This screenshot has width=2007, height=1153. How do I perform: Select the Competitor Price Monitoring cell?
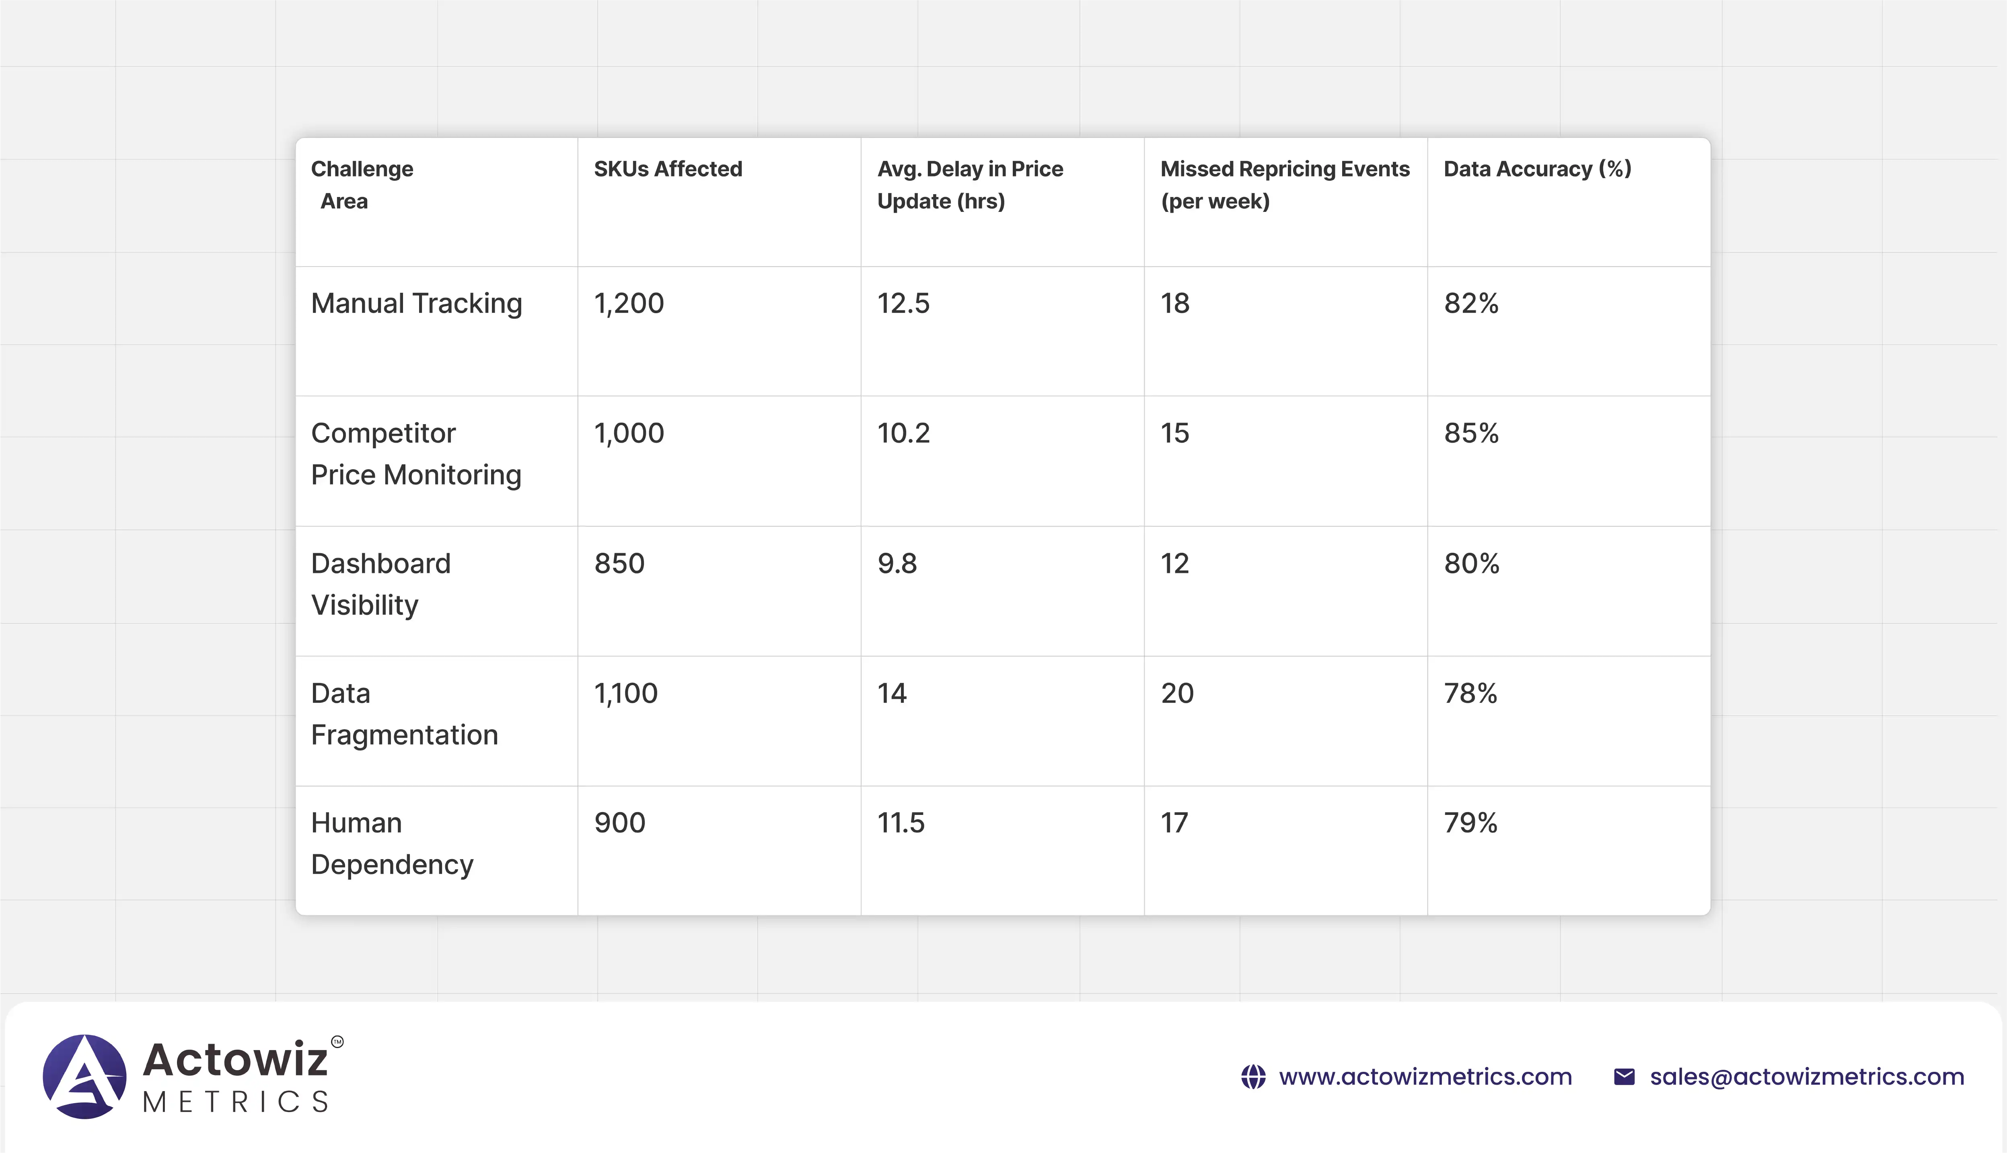coord(416,454)
